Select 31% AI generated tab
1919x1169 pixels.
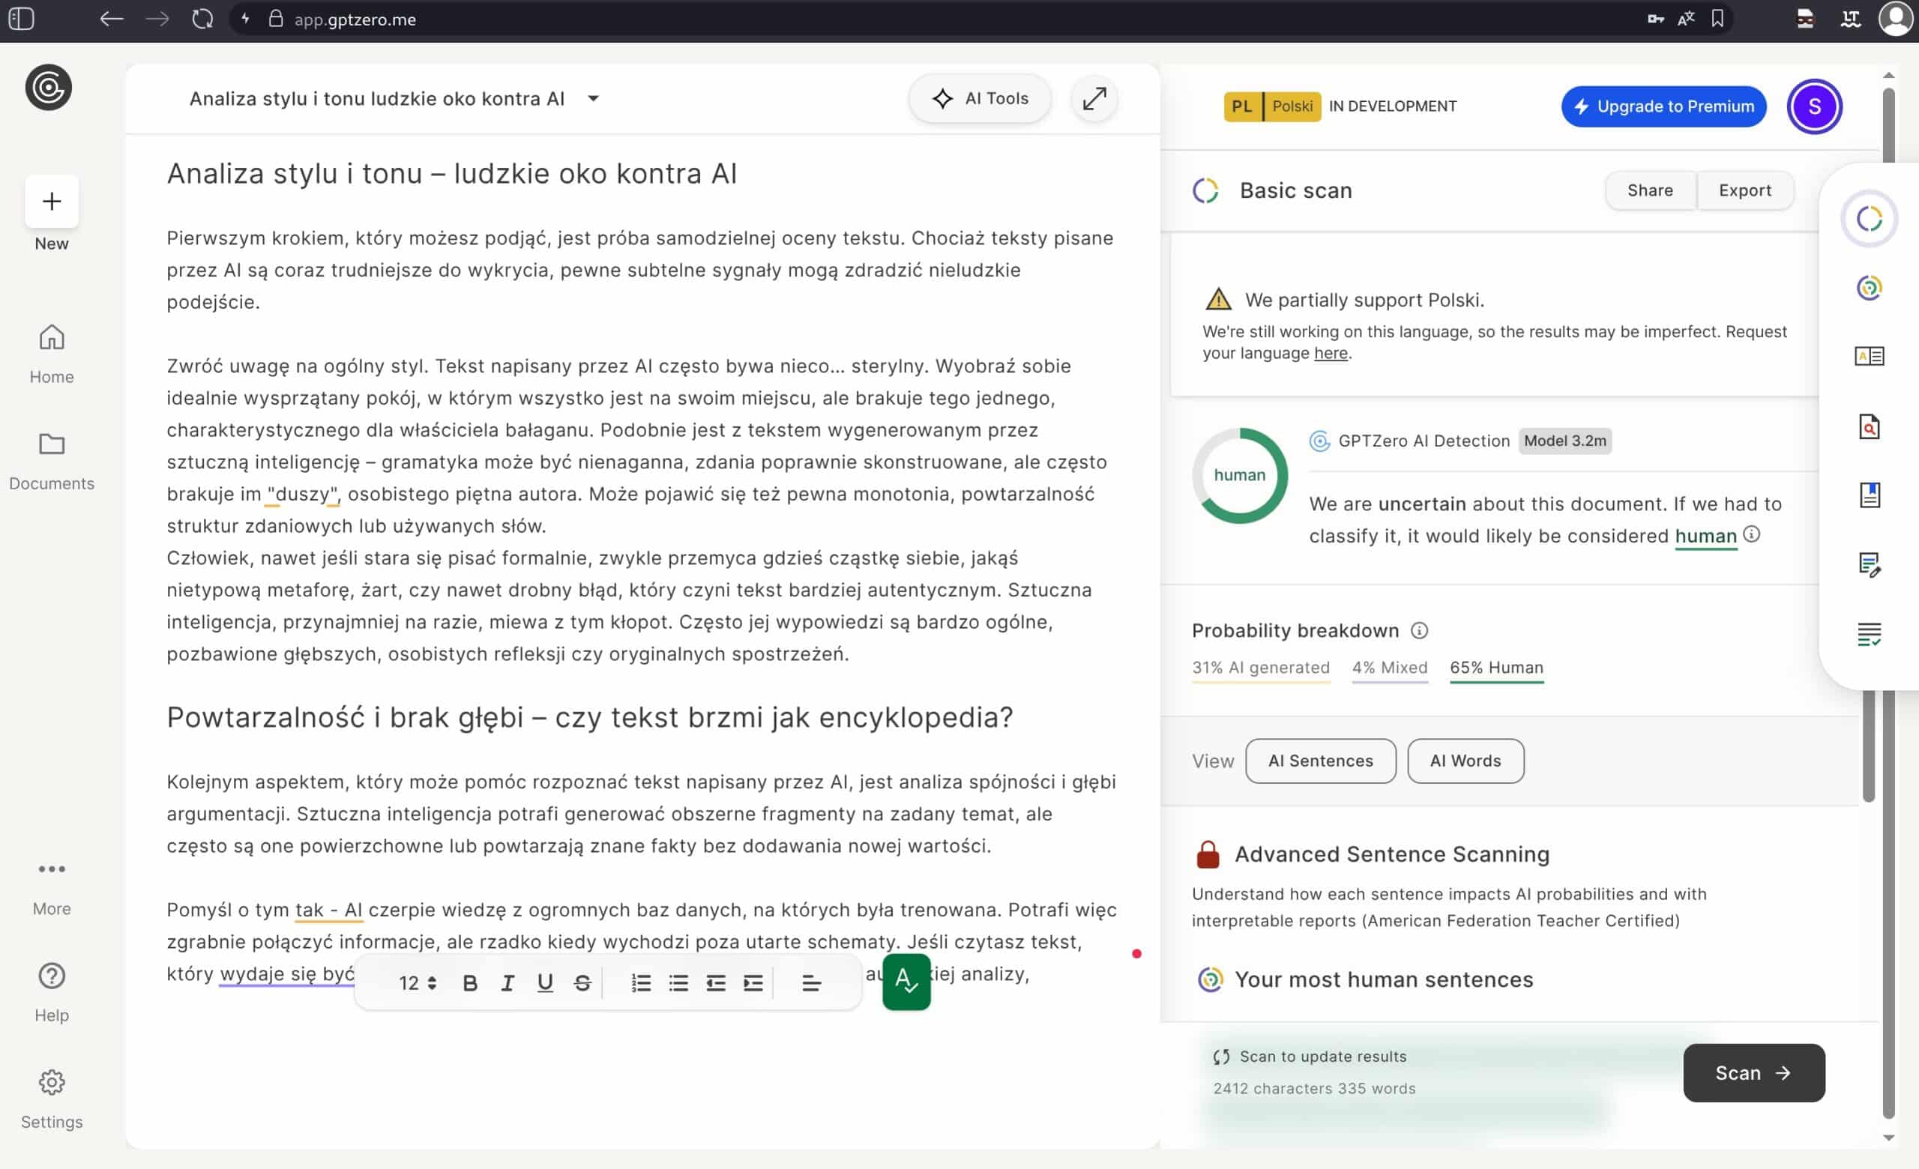pyautogui.click(x=1261, y=668)
